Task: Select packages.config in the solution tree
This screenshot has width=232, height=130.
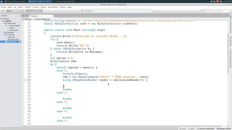Action: 13,39
